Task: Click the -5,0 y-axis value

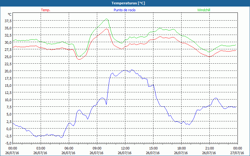Action: pyautogui.click(x=8, y=143)
